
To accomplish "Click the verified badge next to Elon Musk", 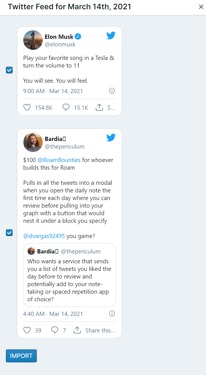I will (78, 37).
